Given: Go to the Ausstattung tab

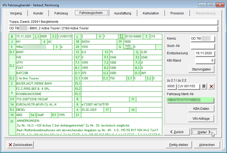Looking at the screenshot, I should [x=123, y=13].
